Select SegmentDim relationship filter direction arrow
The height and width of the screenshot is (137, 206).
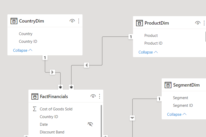[x=132, y=118]
